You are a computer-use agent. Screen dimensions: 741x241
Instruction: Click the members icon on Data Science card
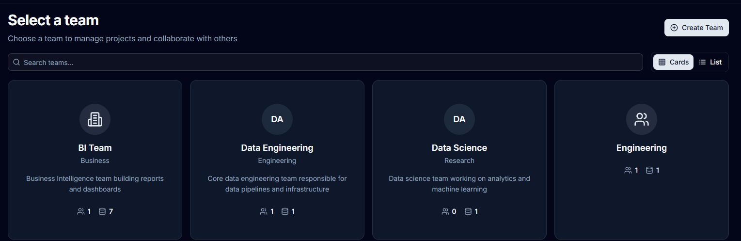click(x=445, y=211)
